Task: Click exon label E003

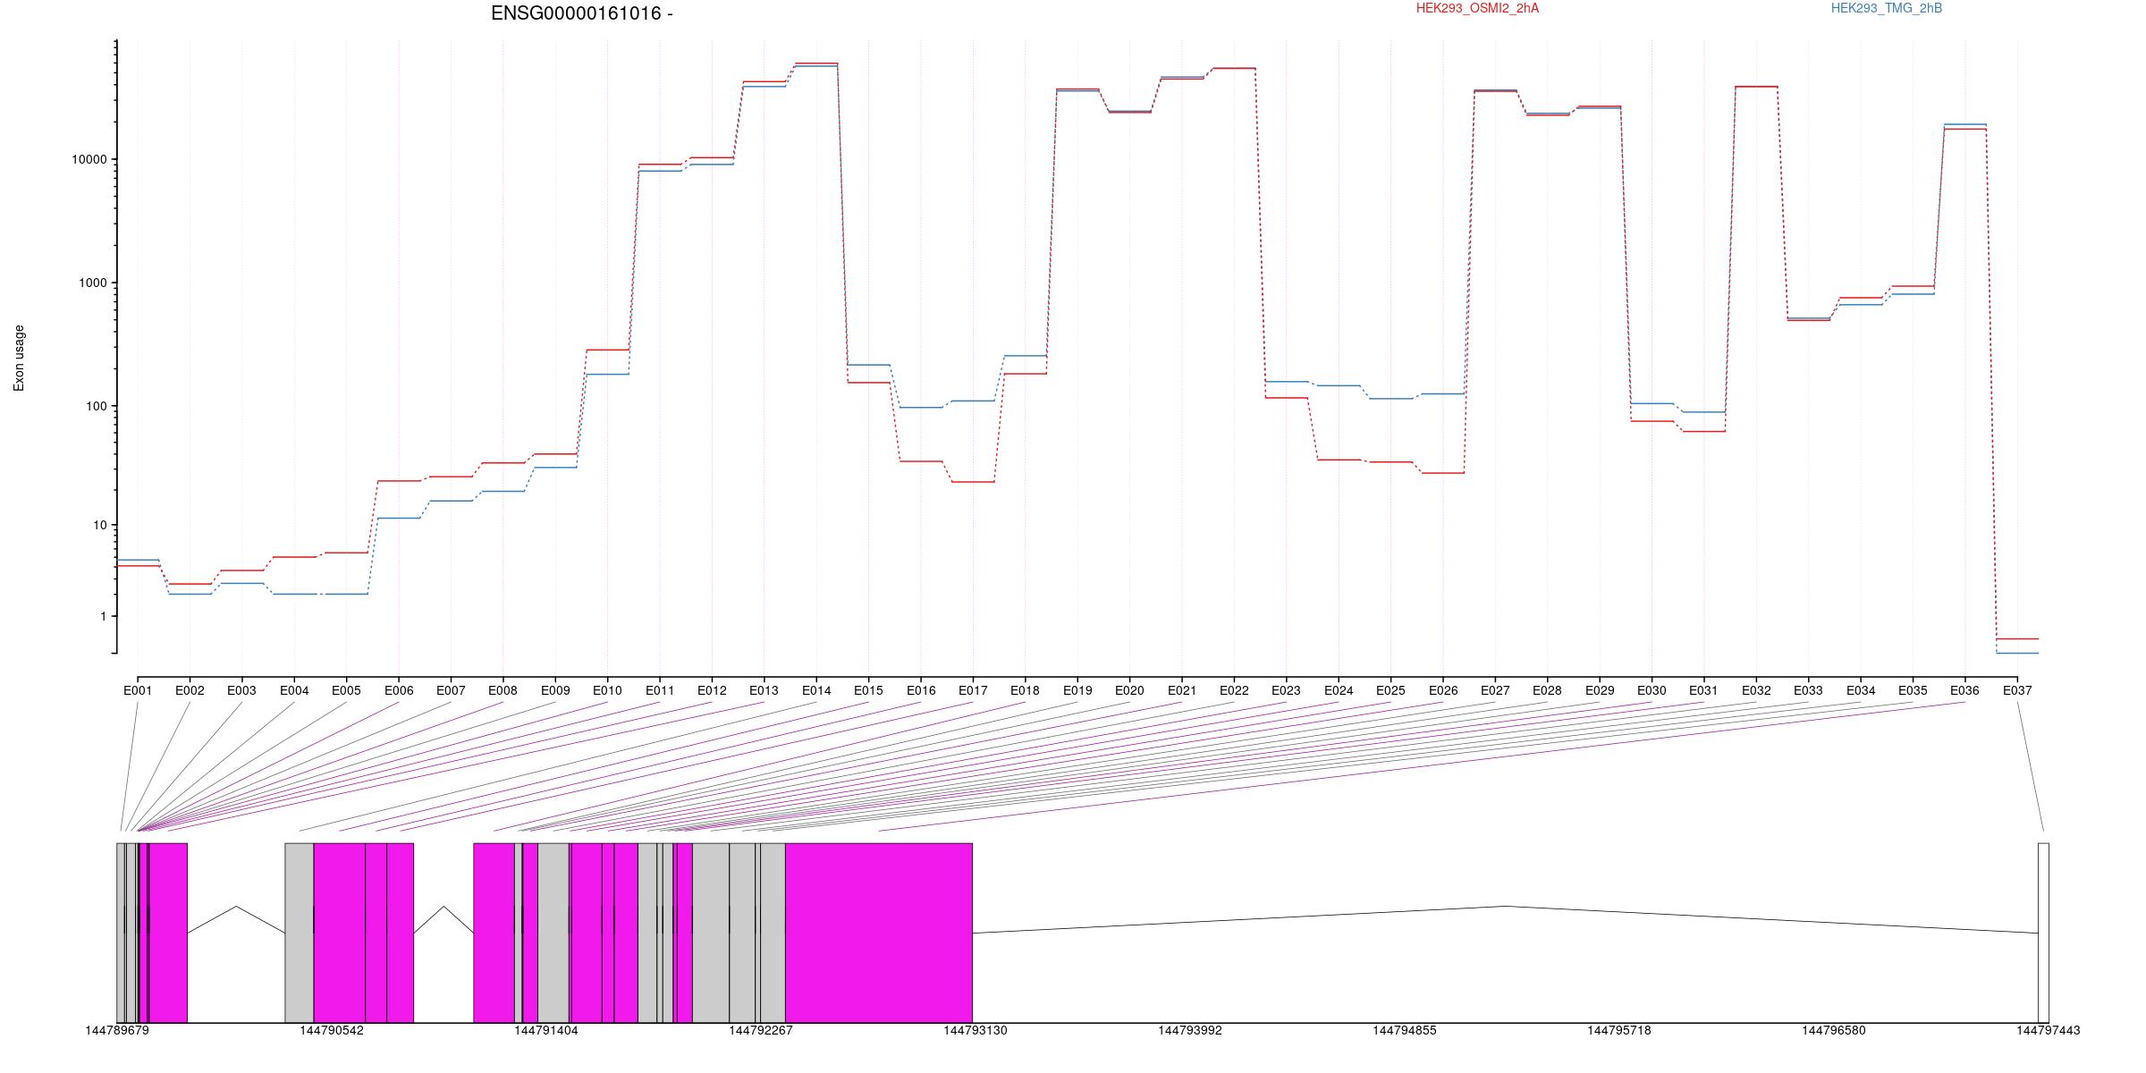Action: point(241,690)
